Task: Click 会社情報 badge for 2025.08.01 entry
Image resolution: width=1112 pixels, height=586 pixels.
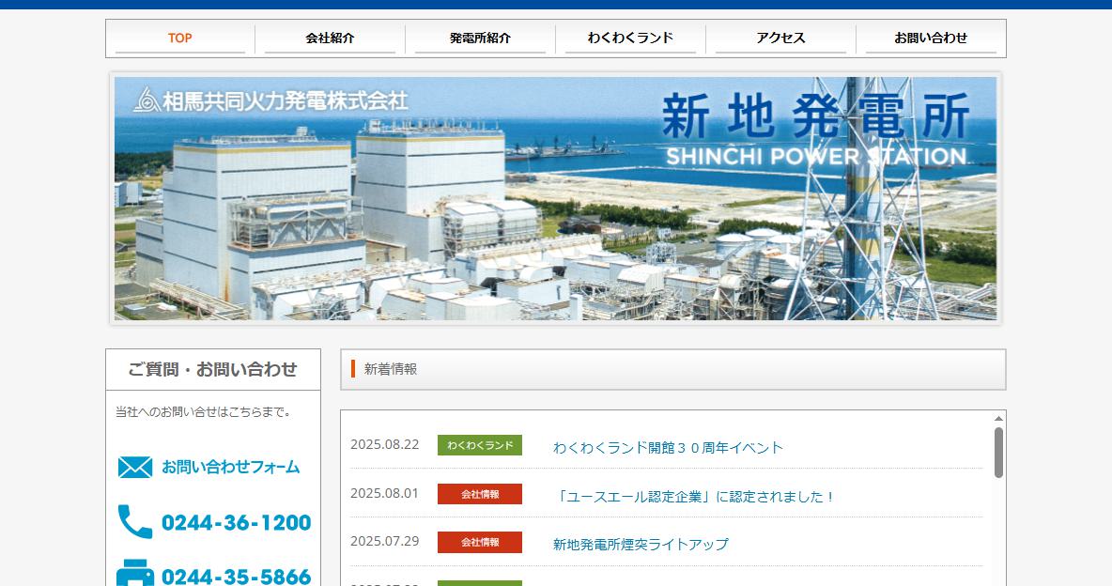Action: click(479, 494)
